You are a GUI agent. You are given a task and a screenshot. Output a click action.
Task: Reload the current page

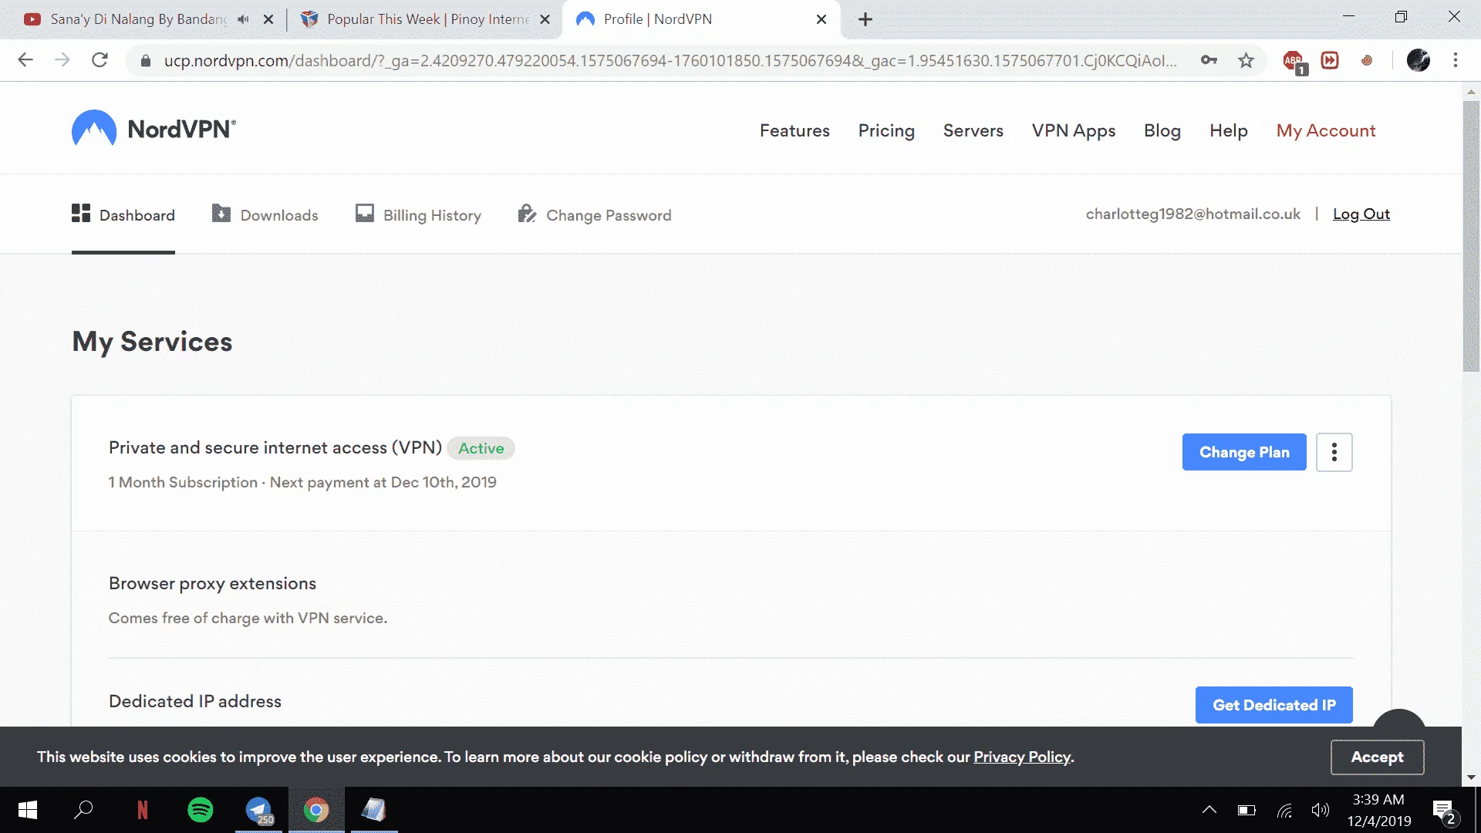pyautogui.click(x=100, y=60)
